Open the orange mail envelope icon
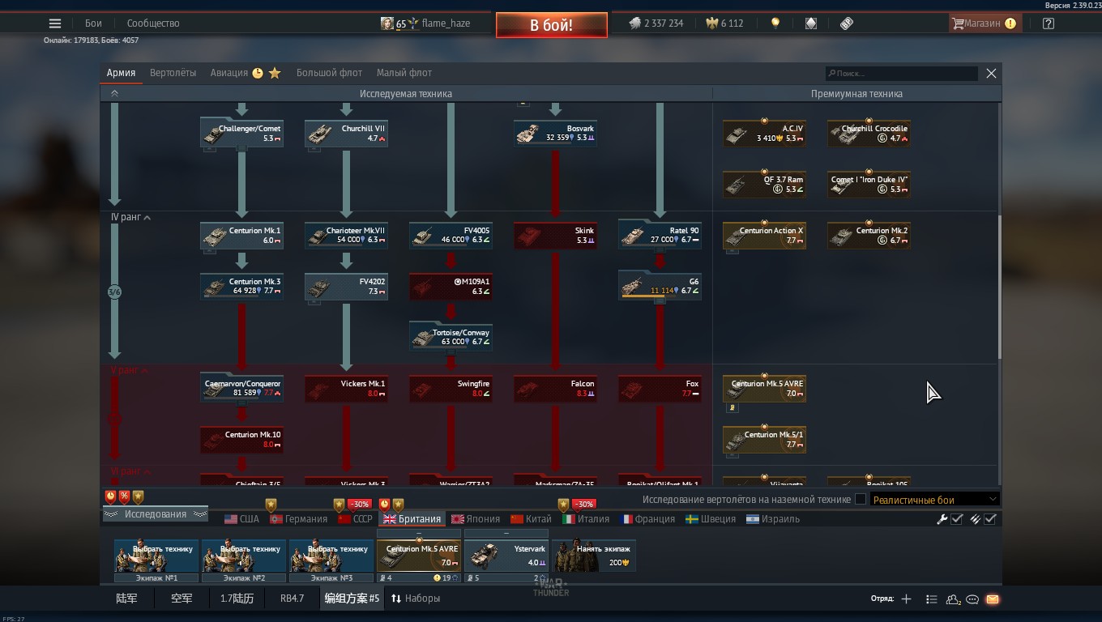The image size is (1102, 622). pos(993,599)
